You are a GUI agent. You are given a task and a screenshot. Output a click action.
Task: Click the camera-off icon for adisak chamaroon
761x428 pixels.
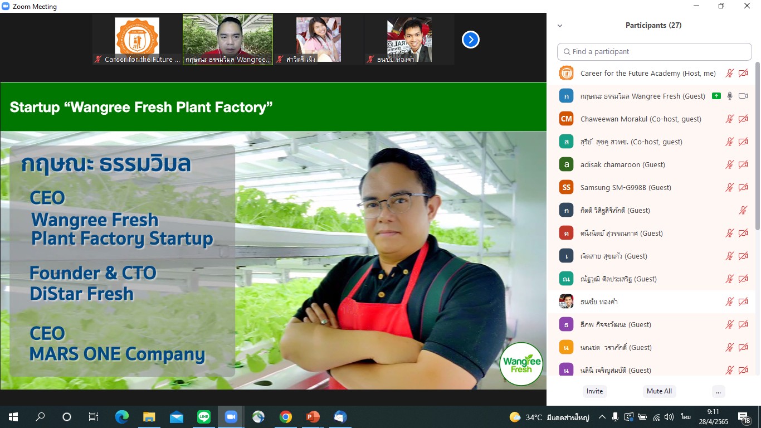click(x=743, y=164)
